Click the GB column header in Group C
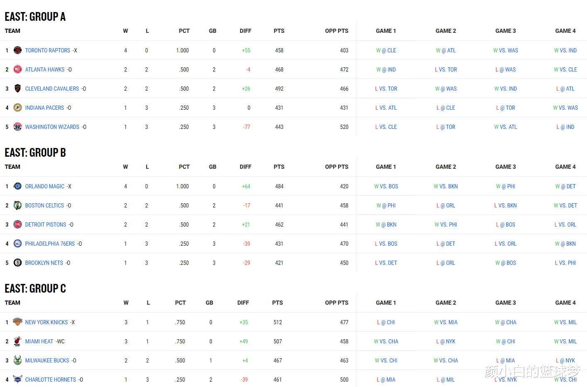This screenshot has height=387, width=587. [x=209, y=303]
